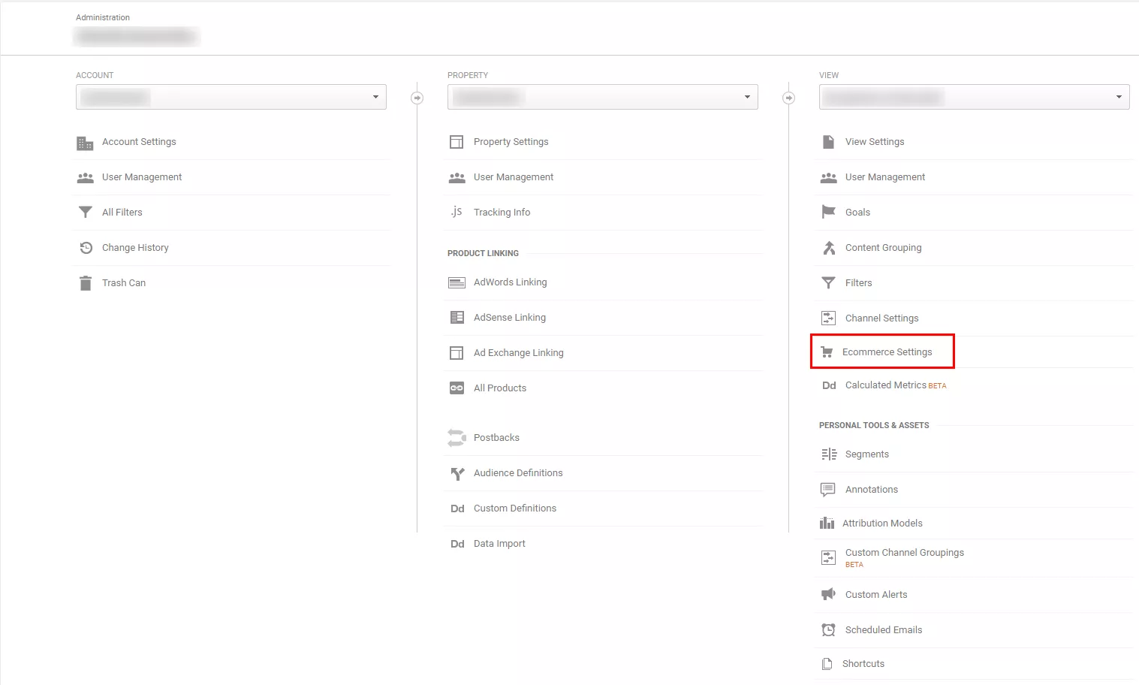Click the View Settings document icon
1139x685 pixels.
828,142
